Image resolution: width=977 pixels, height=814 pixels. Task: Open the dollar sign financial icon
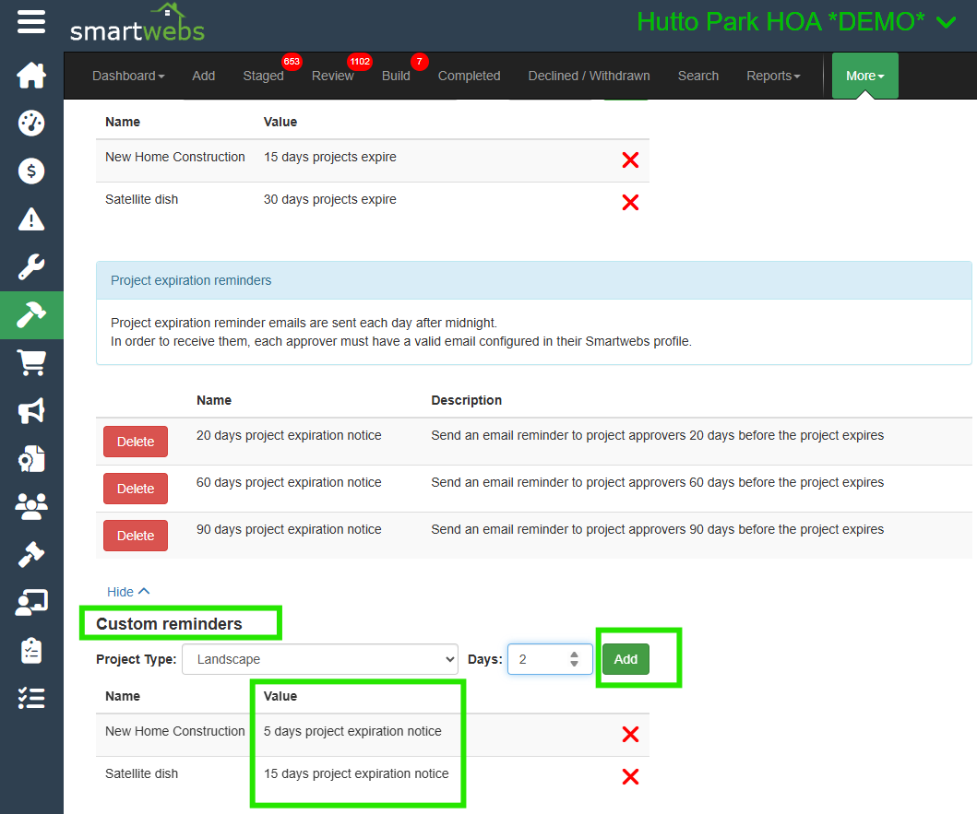pos(31,171)
